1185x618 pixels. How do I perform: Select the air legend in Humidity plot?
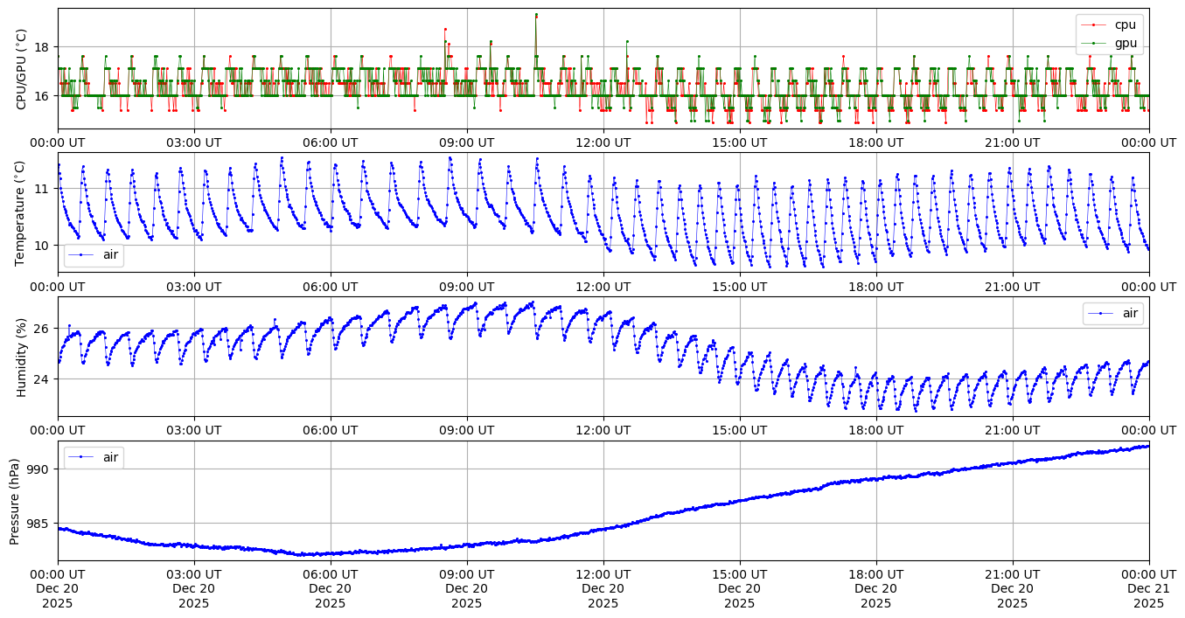1128,313
